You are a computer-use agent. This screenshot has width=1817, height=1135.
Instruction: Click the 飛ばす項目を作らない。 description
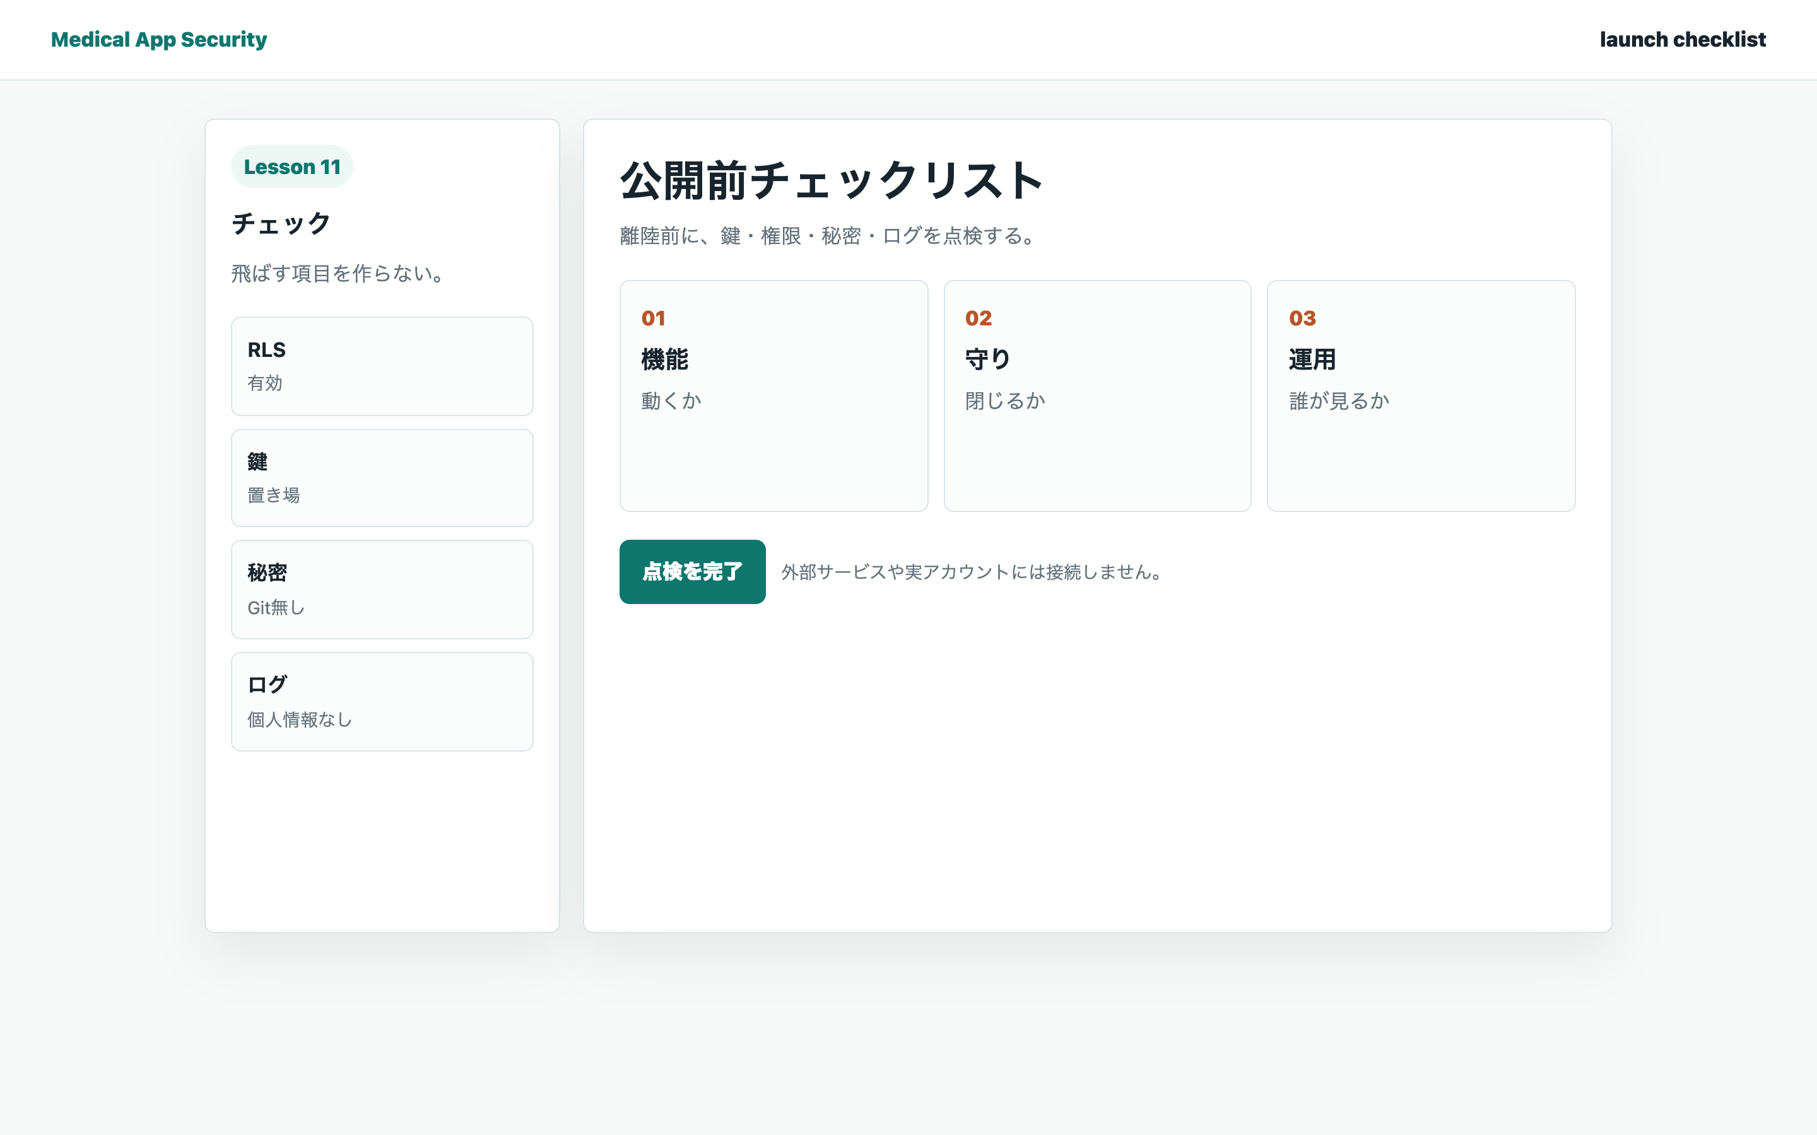[x=337, y=273]
